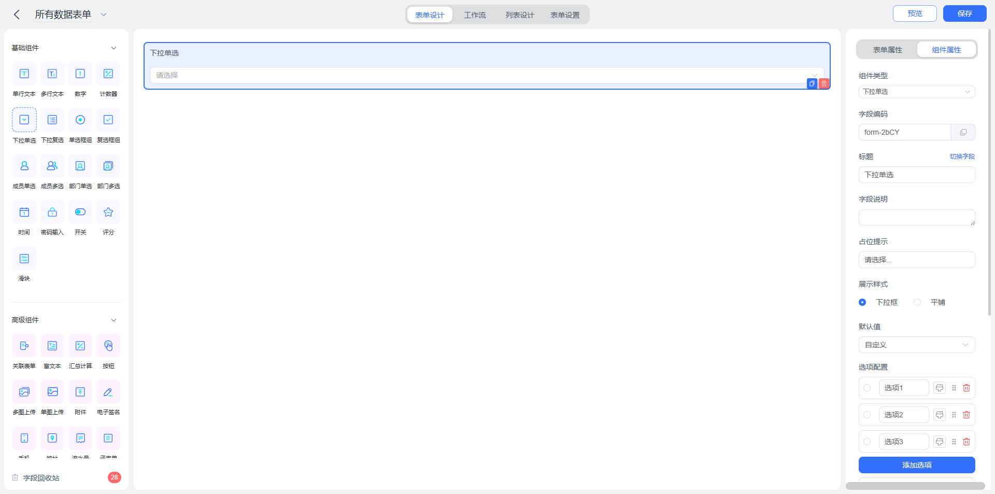Screen dimensions: 995x494
Task: Select the 单行文本 component icon
Action: [x=24, y=74]
